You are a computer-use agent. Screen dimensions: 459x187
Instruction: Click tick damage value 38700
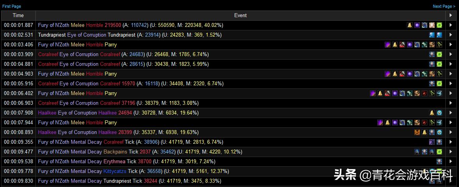click(x=145, y=161)
